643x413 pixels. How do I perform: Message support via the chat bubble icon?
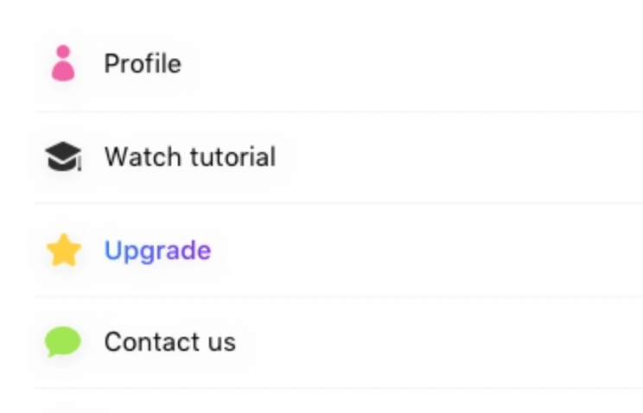pos(63,342)
